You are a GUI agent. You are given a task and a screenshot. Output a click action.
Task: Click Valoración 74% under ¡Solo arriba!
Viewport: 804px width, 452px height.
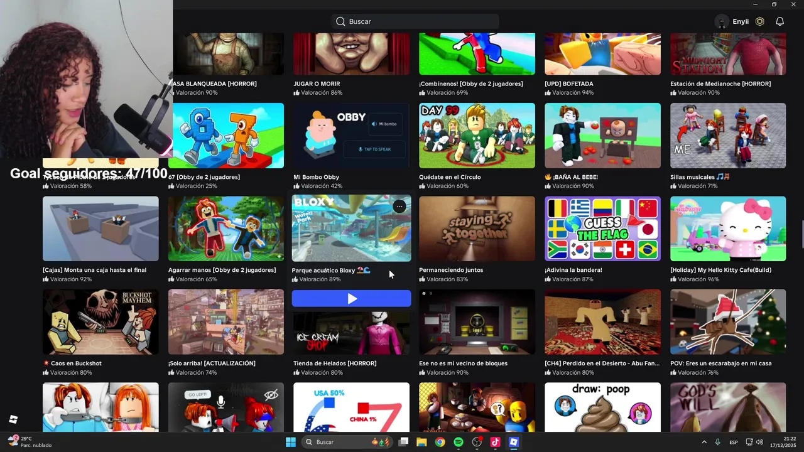pos(193,373)
